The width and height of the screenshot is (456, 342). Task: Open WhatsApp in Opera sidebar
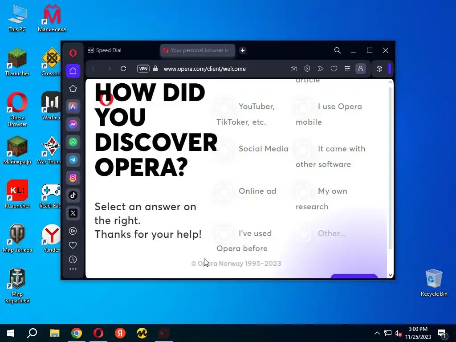click(x=73, y=142)
